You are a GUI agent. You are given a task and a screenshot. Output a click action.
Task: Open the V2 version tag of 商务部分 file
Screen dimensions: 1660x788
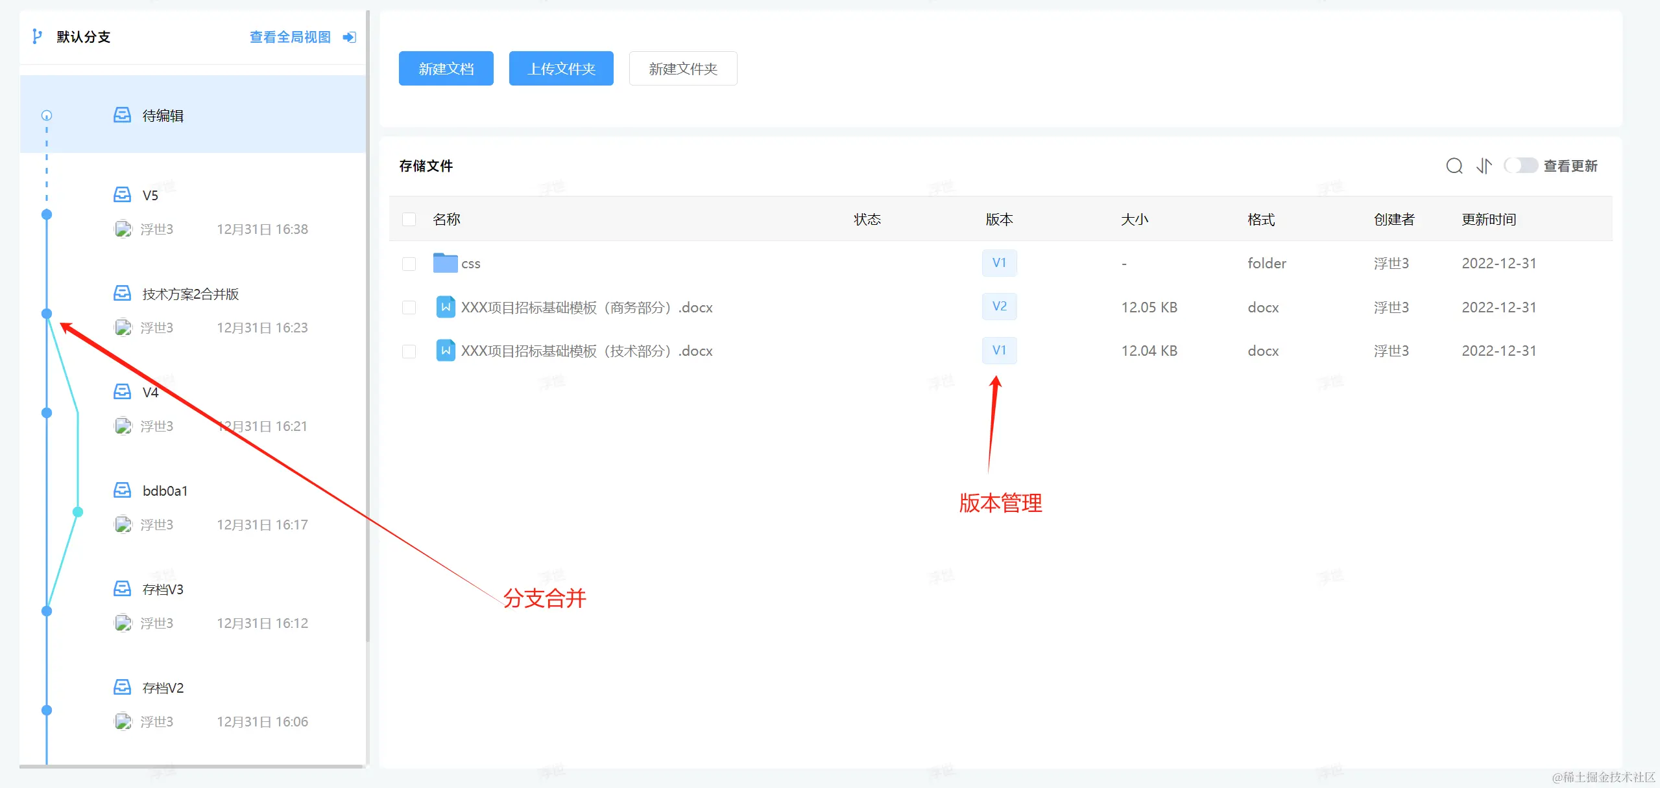[x=999, y=307]
